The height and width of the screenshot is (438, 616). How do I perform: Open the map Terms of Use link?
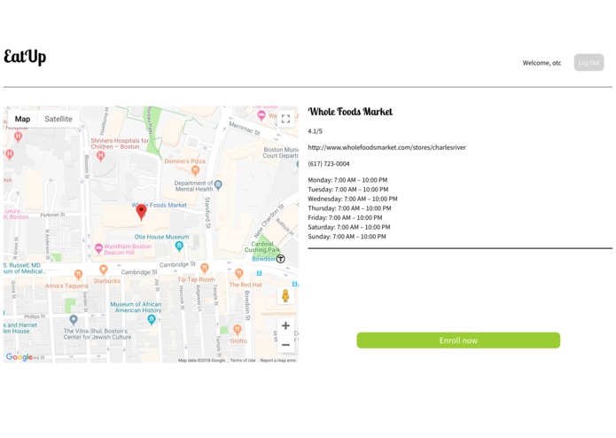point(242,360)
